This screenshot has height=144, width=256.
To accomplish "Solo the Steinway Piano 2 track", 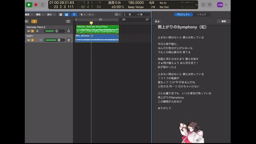I will [32, 31].
